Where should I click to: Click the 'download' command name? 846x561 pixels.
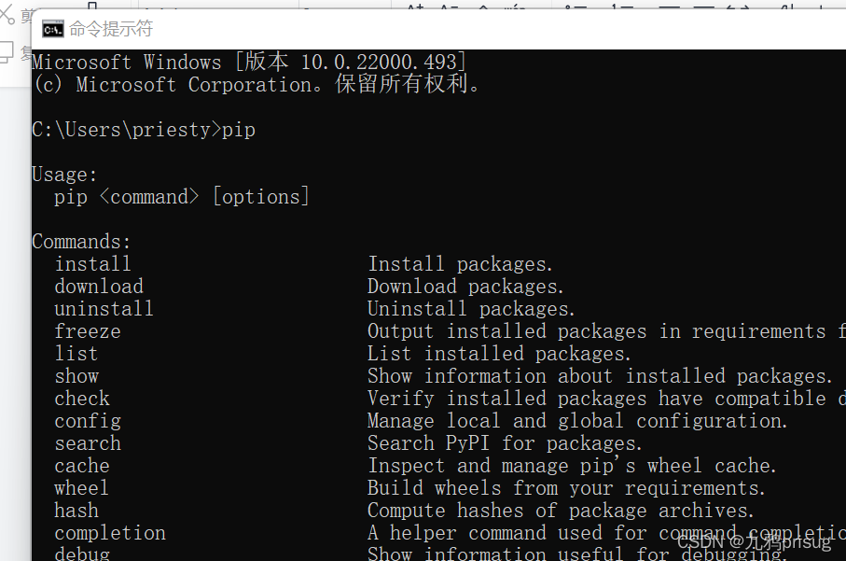click(99, 287)
